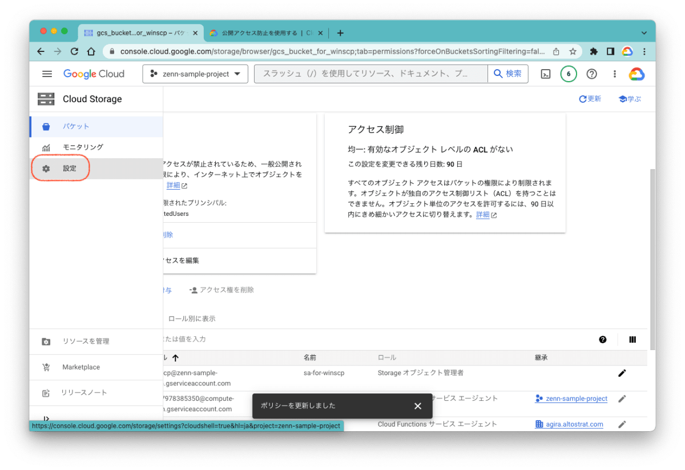Click the アクセス制御 card heading
Viewport: 685px width, 470px height.
(x=375, y=130)
